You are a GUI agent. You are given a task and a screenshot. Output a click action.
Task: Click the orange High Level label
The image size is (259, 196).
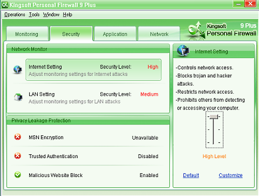pos(214,156)
